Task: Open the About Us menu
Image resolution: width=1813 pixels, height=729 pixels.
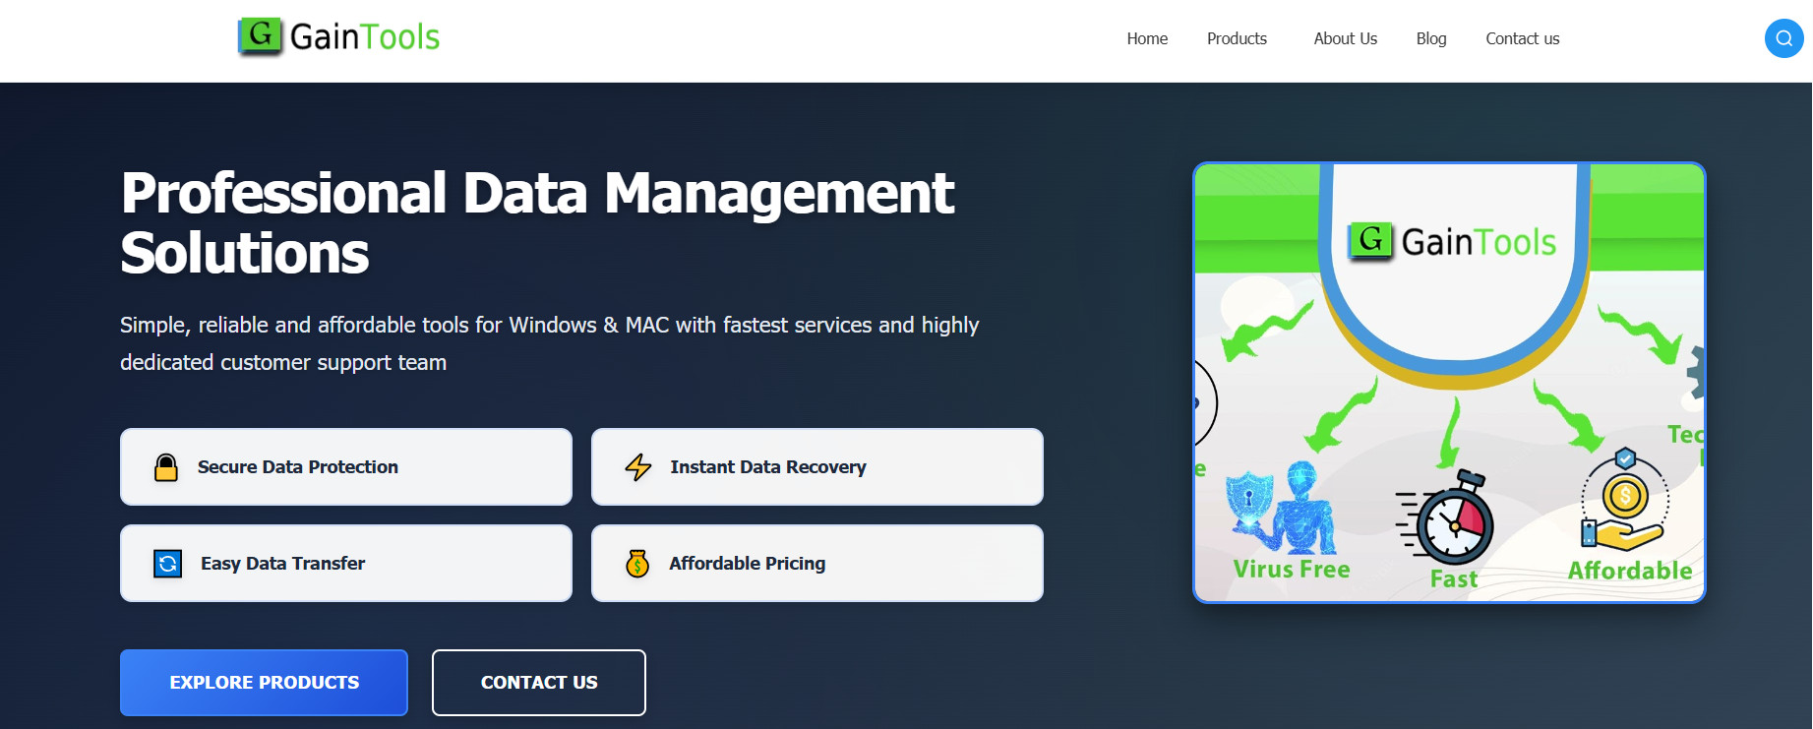Action: pos(1345,38)
